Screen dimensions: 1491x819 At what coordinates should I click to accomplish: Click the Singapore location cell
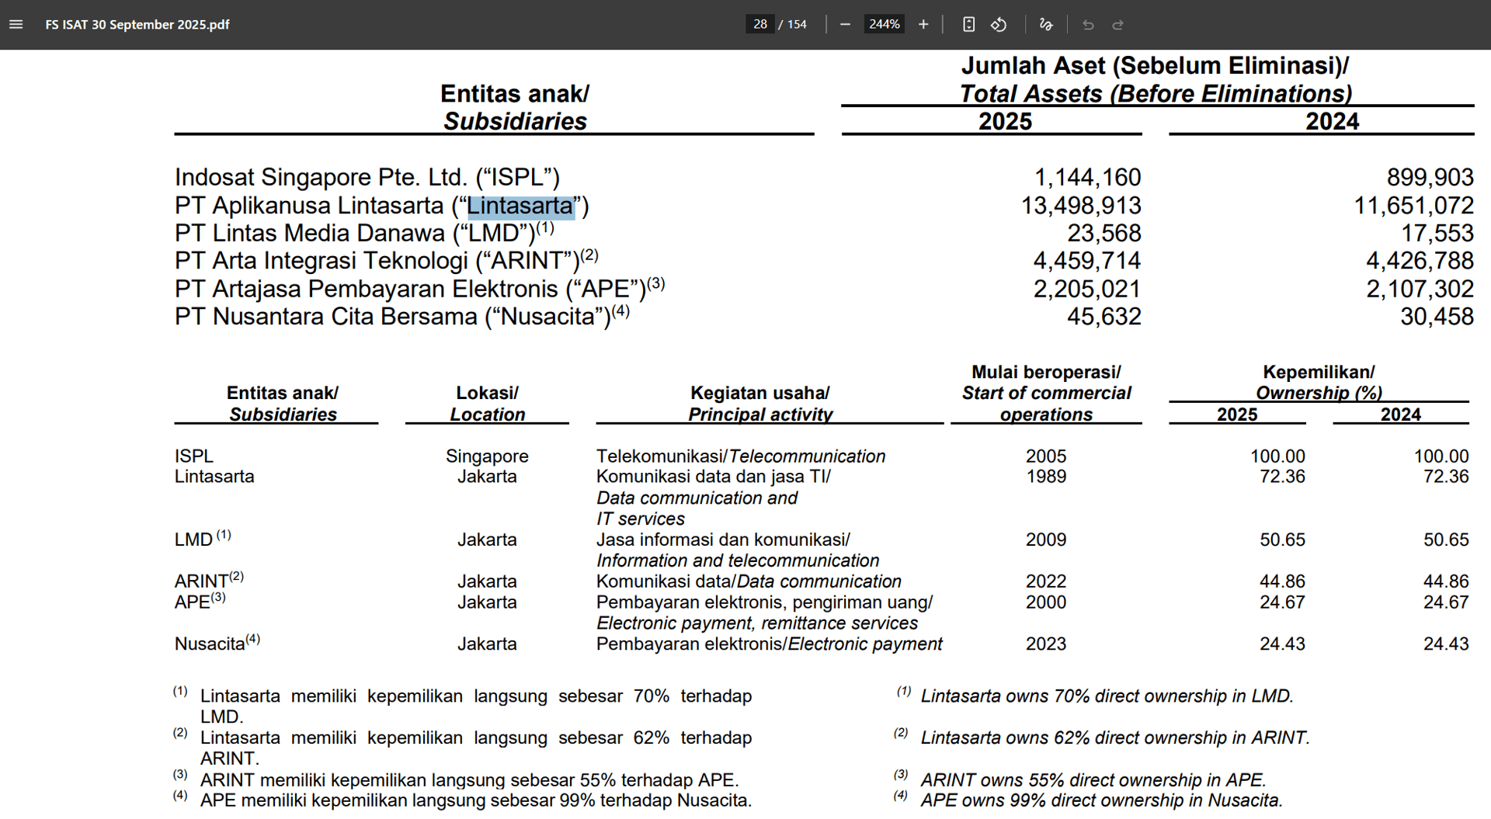[x=487, y=456]
